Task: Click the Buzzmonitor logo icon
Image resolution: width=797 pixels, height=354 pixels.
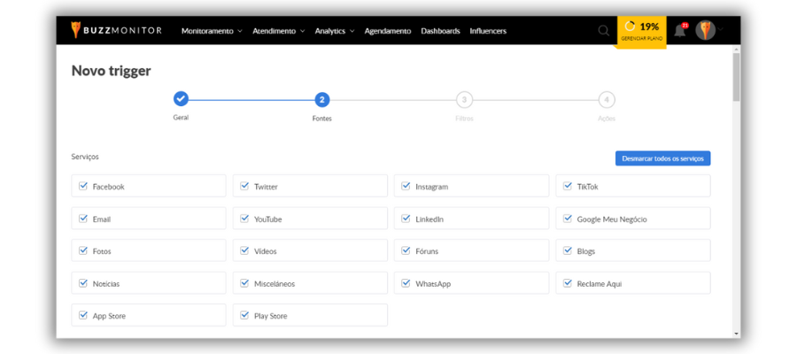Action: click(76, 30)
